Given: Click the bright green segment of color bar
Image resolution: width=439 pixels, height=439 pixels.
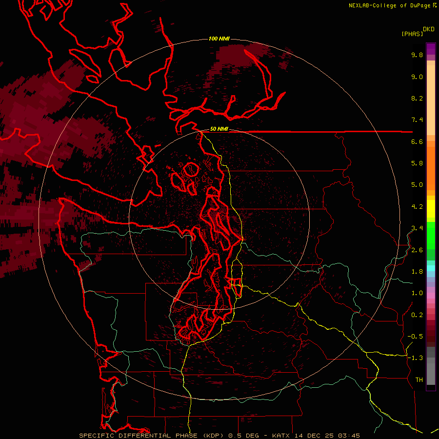Looking at the screenshot, I should 431,236.
